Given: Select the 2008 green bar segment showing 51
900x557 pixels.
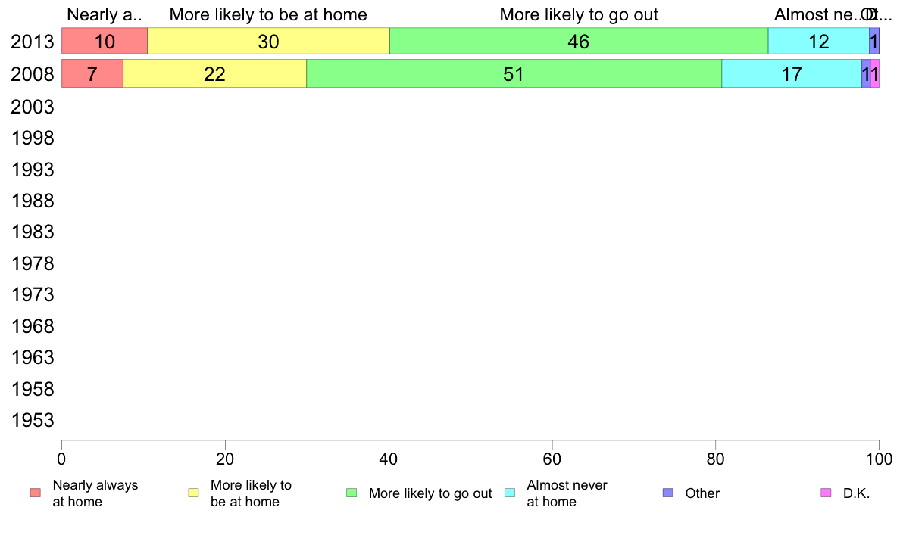Looking at the screenshot, I should click(514, 73).
